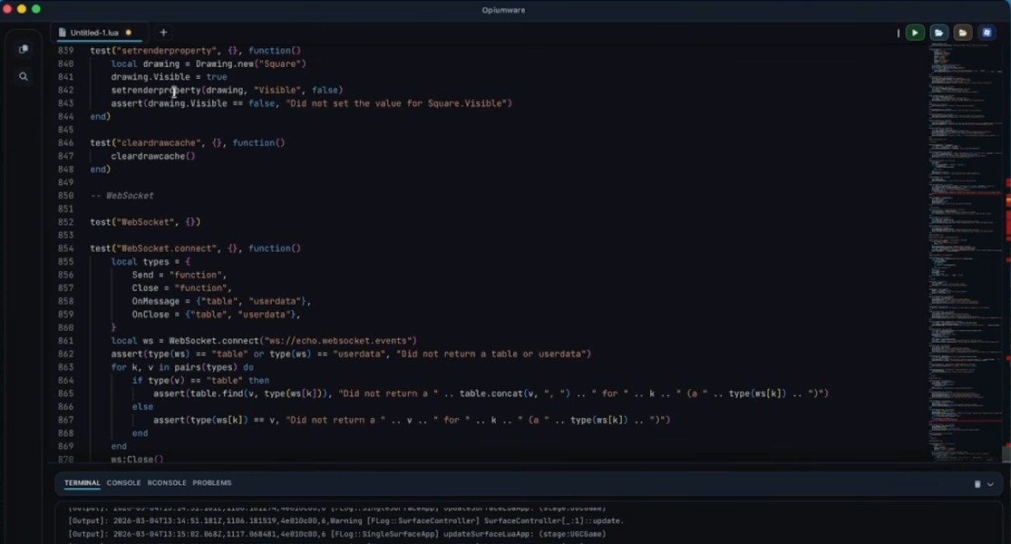Click 'Drawing.new("Square")' on line 840
1011x544 pixels.
tap(251, 63)
